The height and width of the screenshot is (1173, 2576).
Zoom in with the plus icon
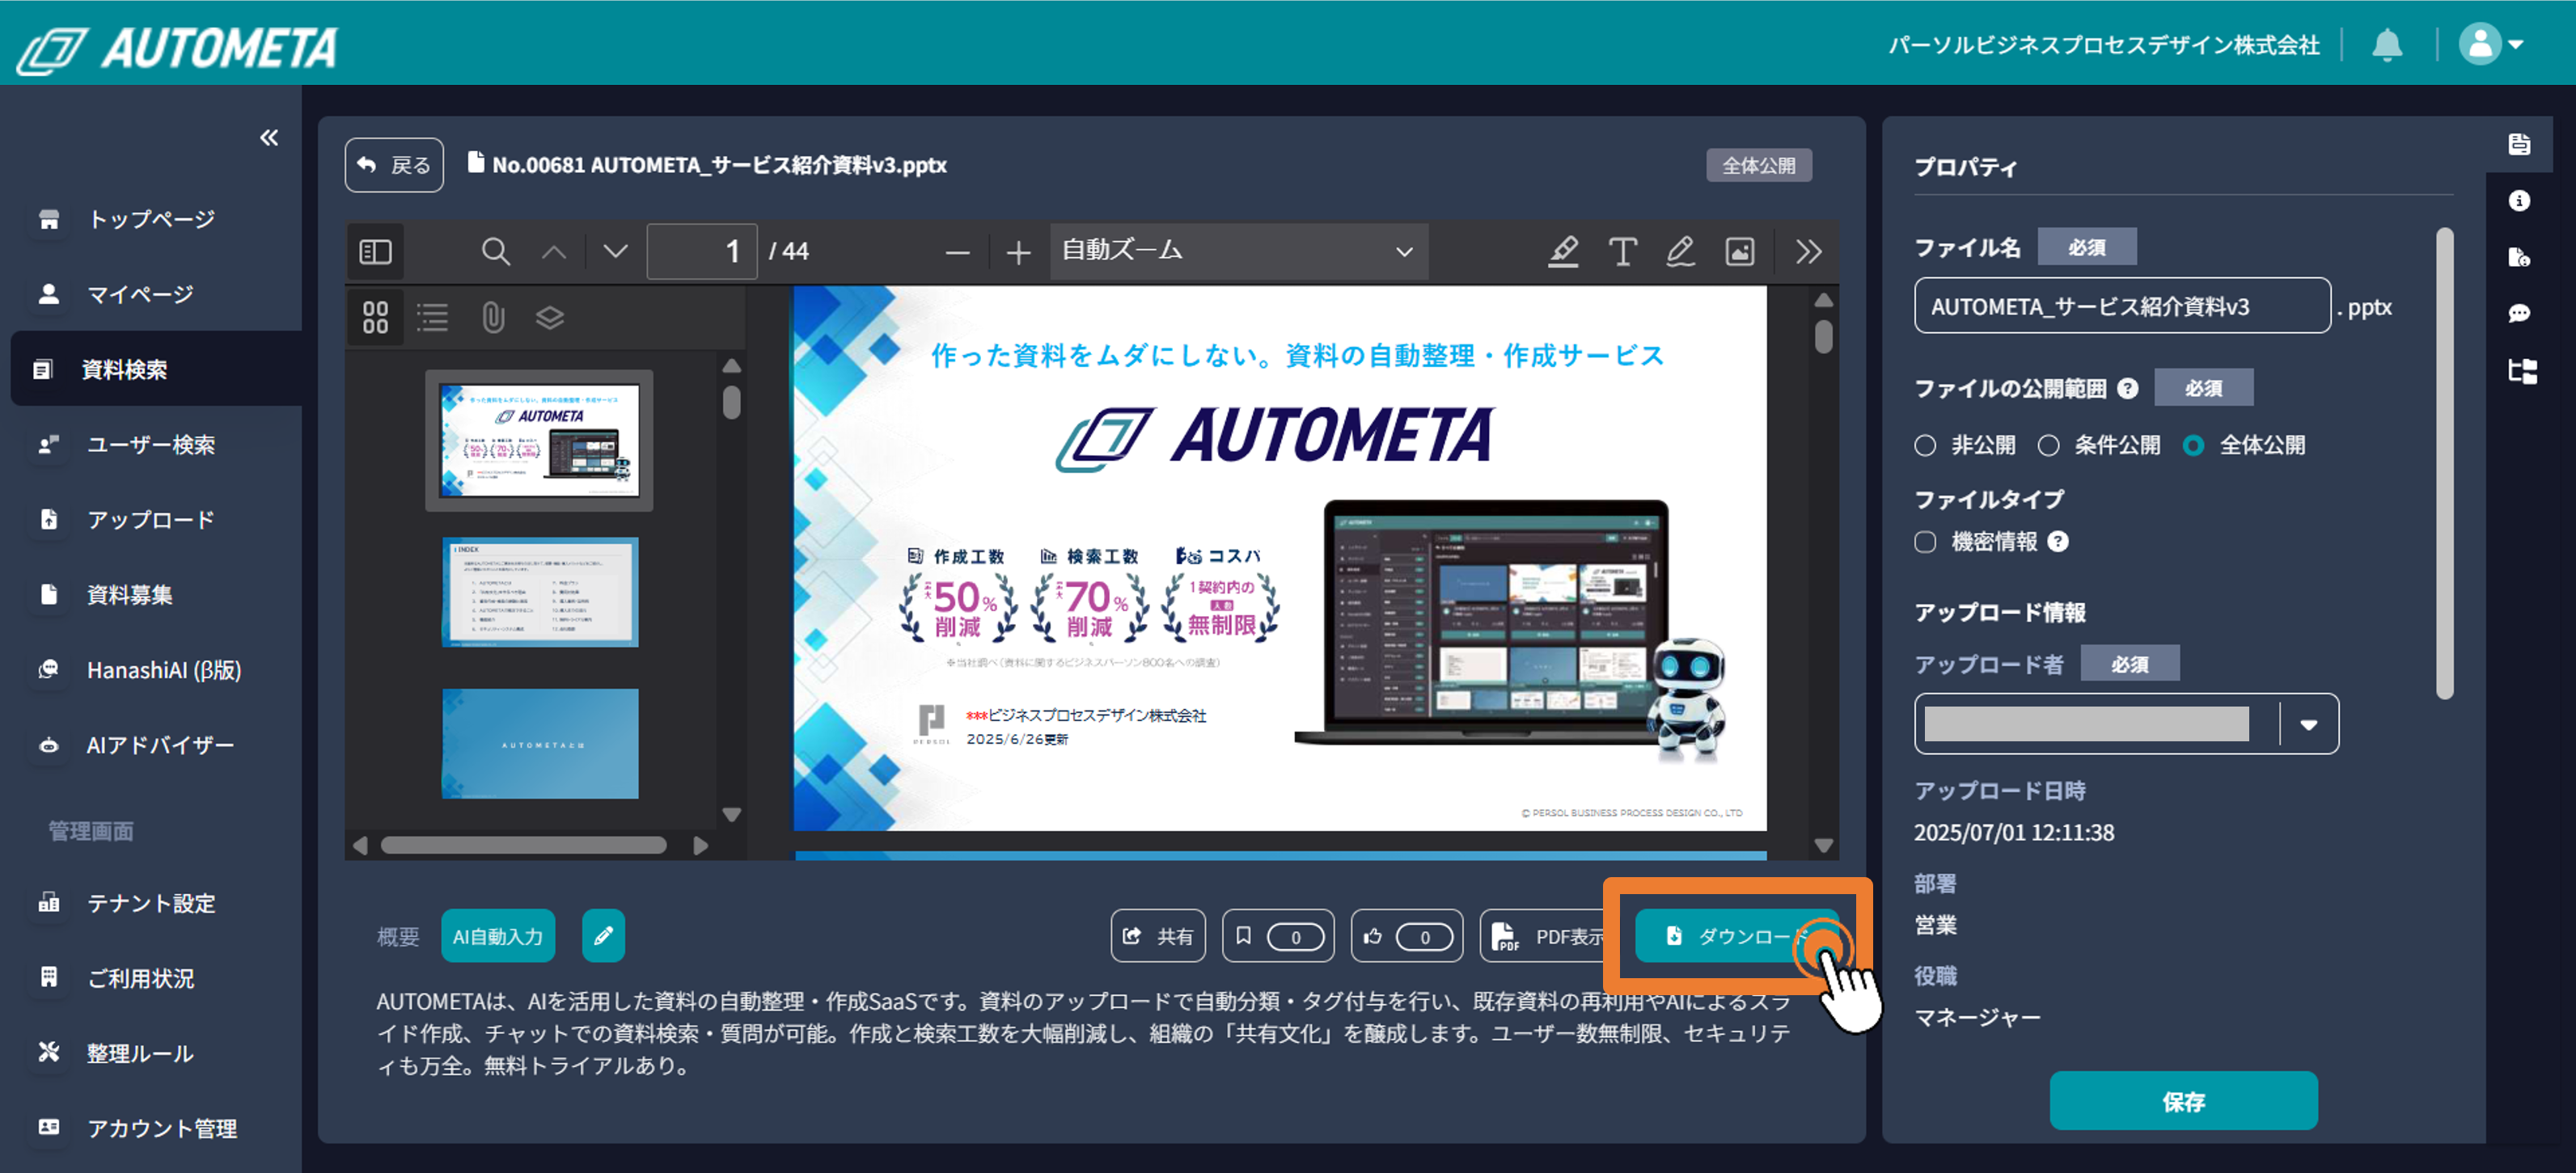point(1018,253)
